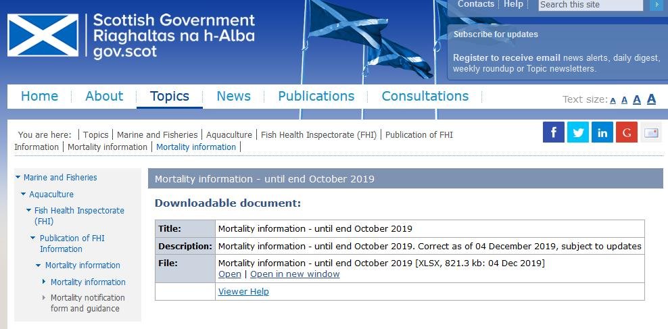668x329 pixels.
Task: Click the Search this site field
Action: (x=590, y=5)
